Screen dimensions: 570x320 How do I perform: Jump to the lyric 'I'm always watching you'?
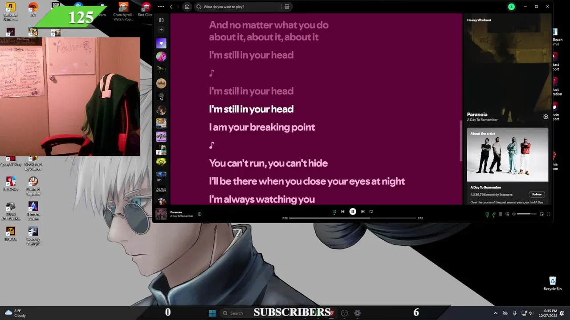click(262, 199)
